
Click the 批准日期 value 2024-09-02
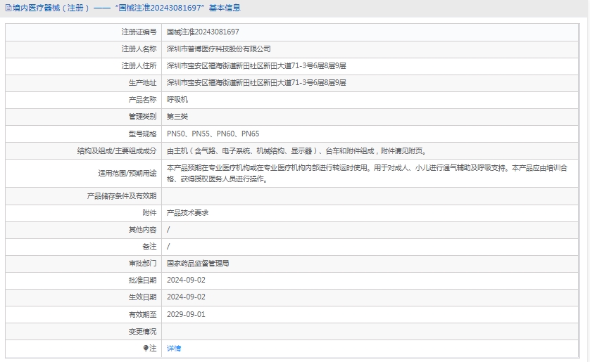[x=186, y=280]
